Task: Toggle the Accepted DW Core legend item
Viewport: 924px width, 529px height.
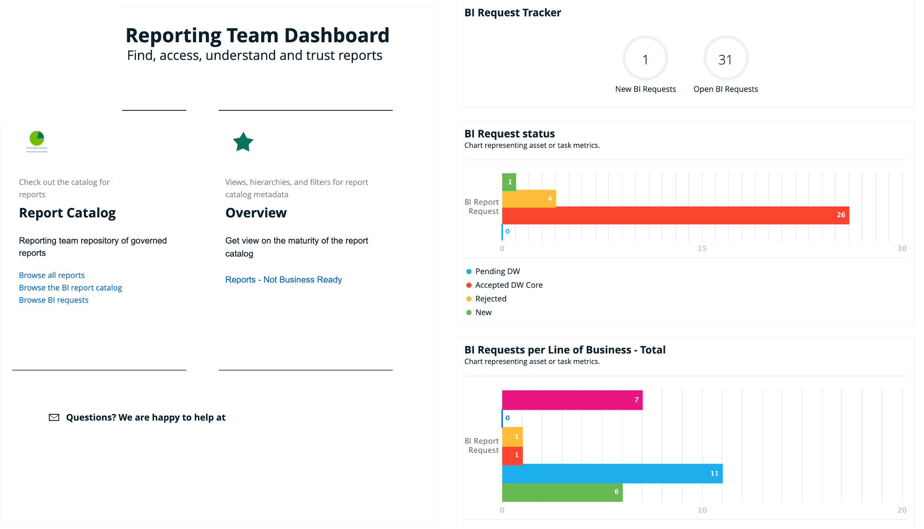Action: click(504, 285)
